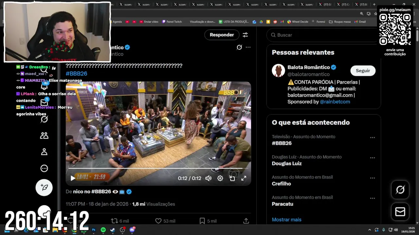
Task: Open Photoshop from the taskbar
Action: pos(94,230)
